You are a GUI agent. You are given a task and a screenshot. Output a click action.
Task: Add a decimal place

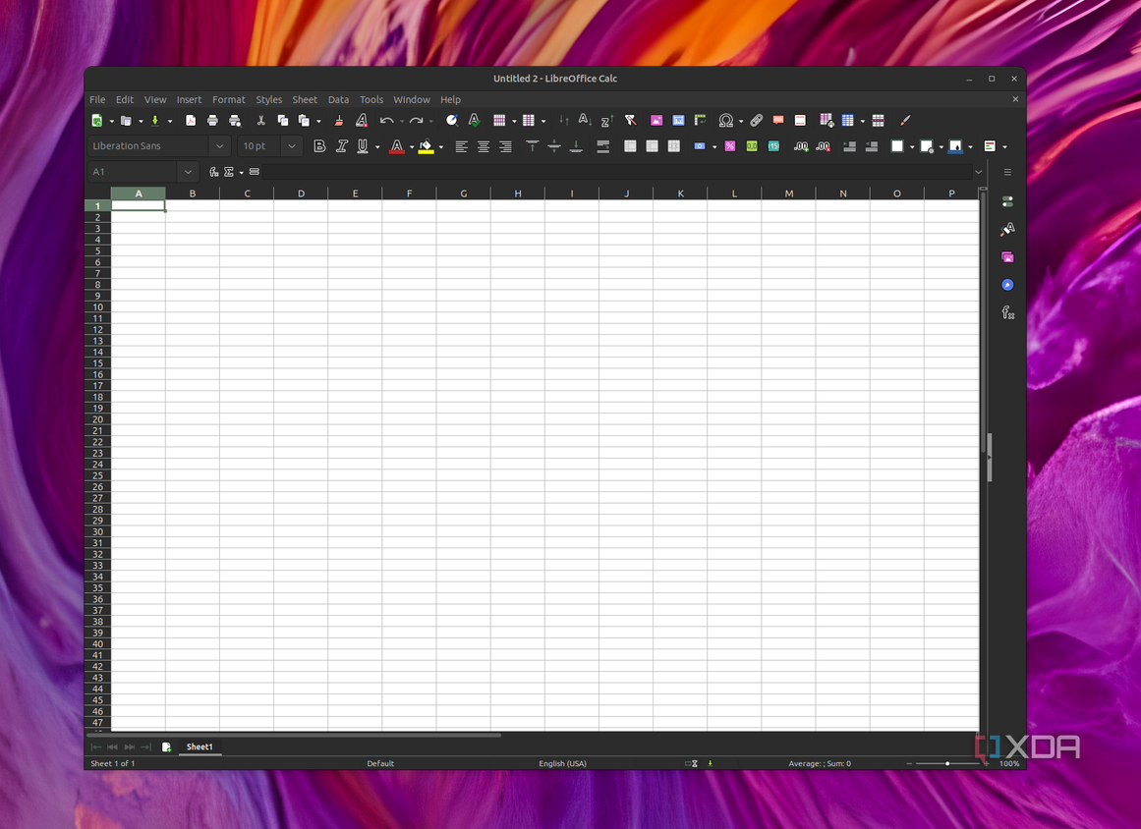[x=800, y=146]
